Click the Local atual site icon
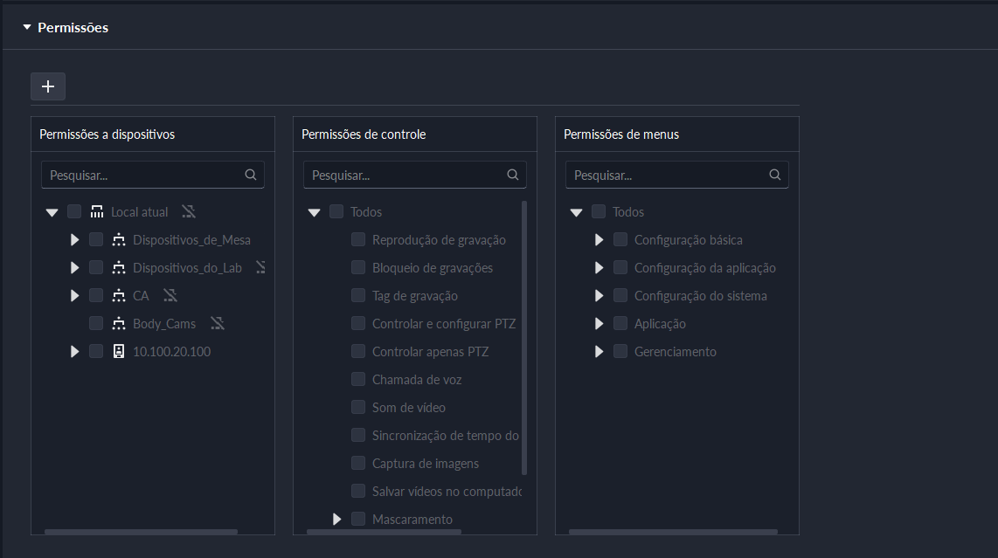 tap(96, 212)
